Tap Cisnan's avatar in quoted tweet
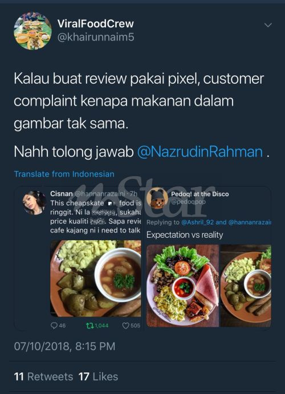Viewport: 285px width, 394px height. pos(34,202)
